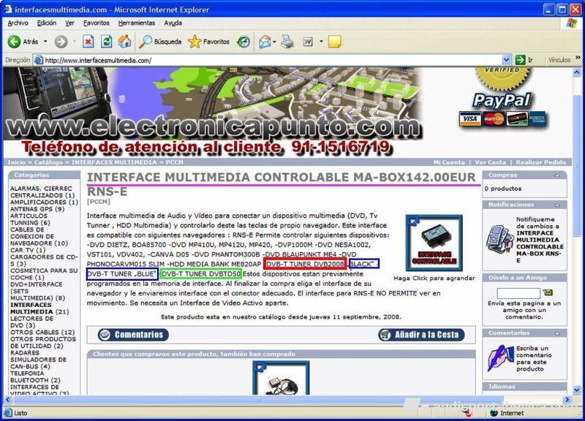This screenshot has height=421, width=585.
Task: Expand the Vínculos links chevron
Action: click(x=578, y=58)
